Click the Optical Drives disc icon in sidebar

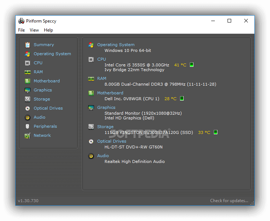(x=28, y=109)
